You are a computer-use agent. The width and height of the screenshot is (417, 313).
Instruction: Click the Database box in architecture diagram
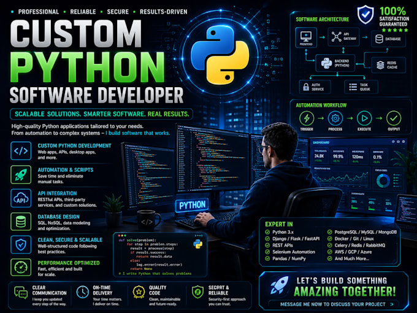pyautogui.click(x=388, y=39)
